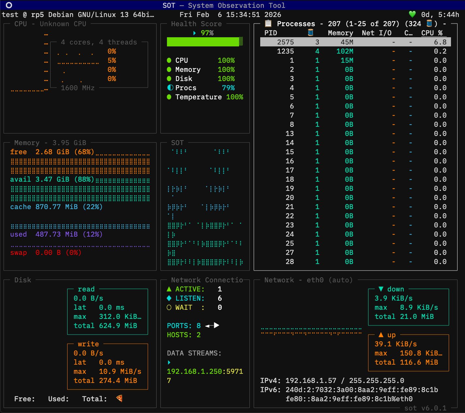Click the Network - eth0 (auto) title
Screen dimensions: 465x413
pos(308,280)
